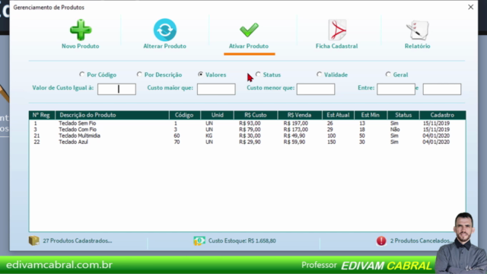
Task: Focus the second Entre range field
Action: (x=442, y=89)
